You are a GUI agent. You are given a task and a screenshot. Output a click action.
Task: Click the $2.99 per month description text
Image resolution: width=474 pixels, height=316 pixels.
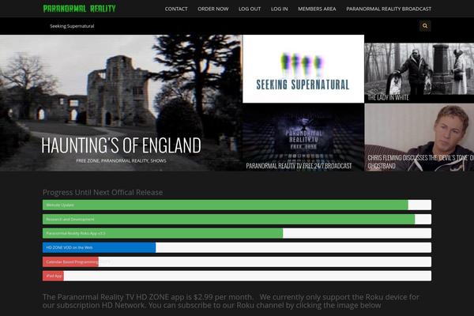pos(231,301)
